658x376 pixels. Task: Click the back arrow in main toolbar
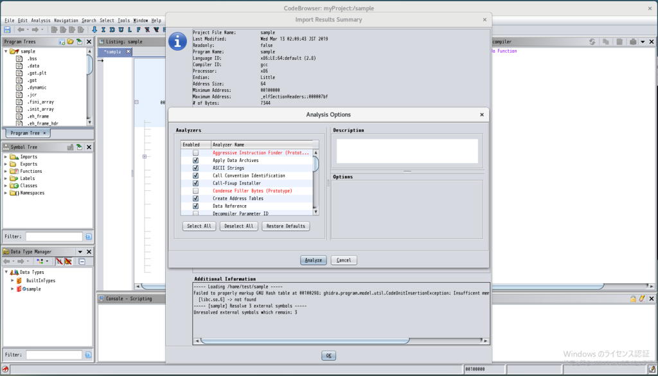(21, 30)
